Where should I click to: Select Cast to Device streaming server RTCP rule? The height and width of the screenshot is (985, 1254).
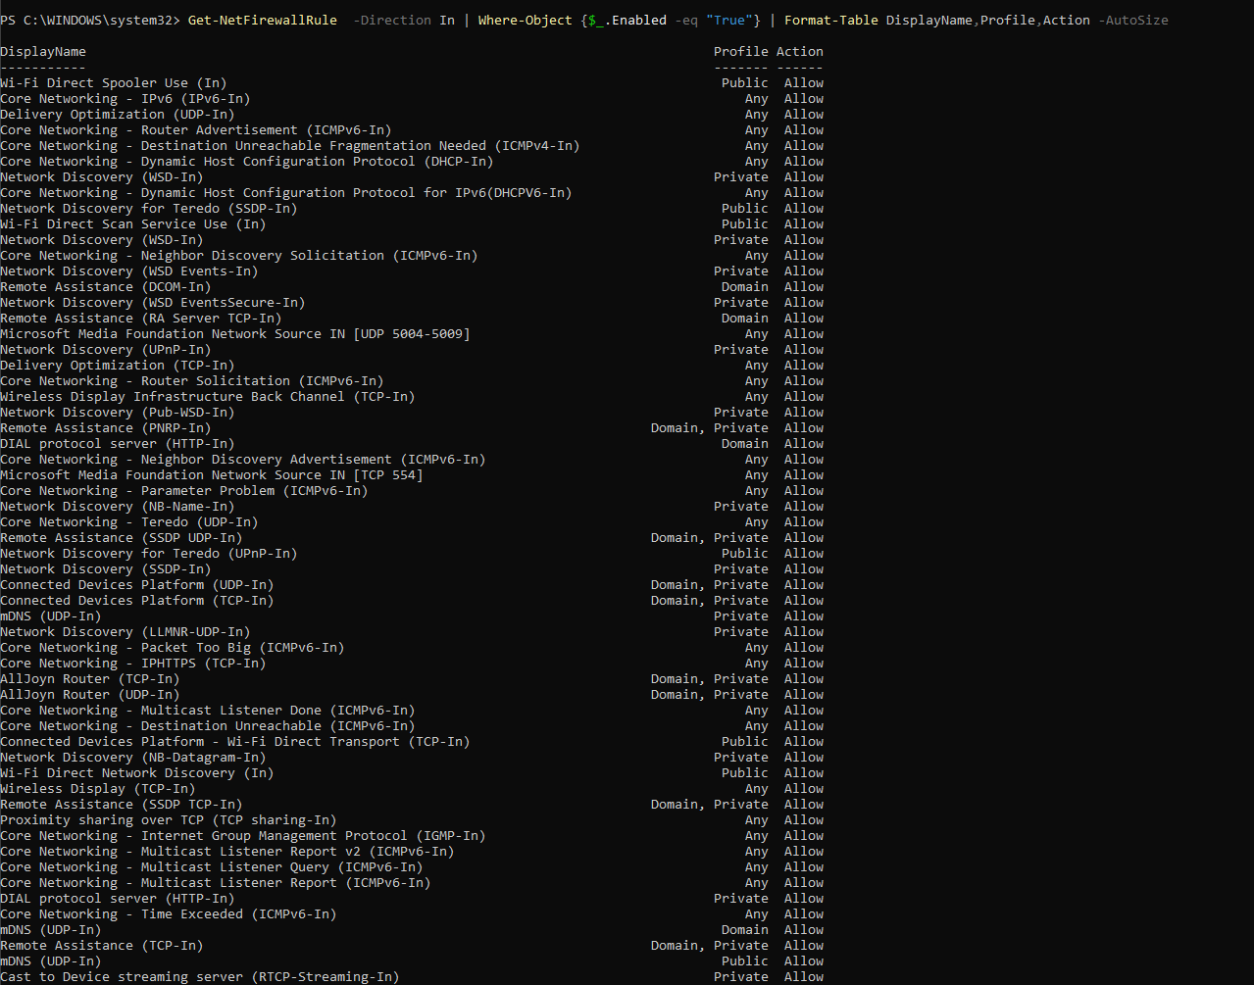(x=199, y=977)
